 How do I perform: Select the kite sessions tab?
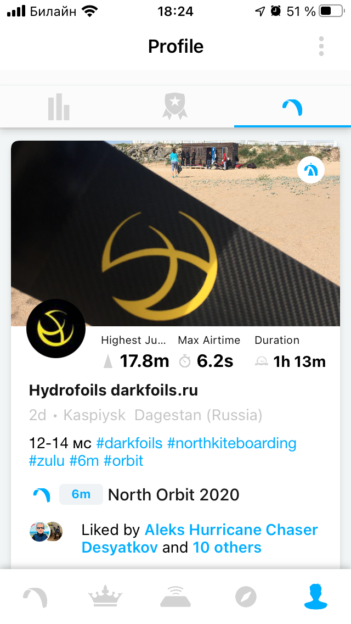pyautogui.click(x=292, y=108)
